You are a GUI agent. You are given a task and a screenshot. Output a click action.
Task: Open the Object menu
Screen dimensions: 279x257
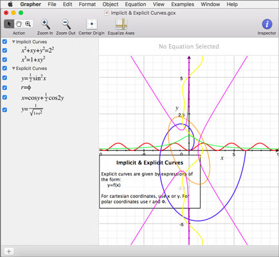111,4
